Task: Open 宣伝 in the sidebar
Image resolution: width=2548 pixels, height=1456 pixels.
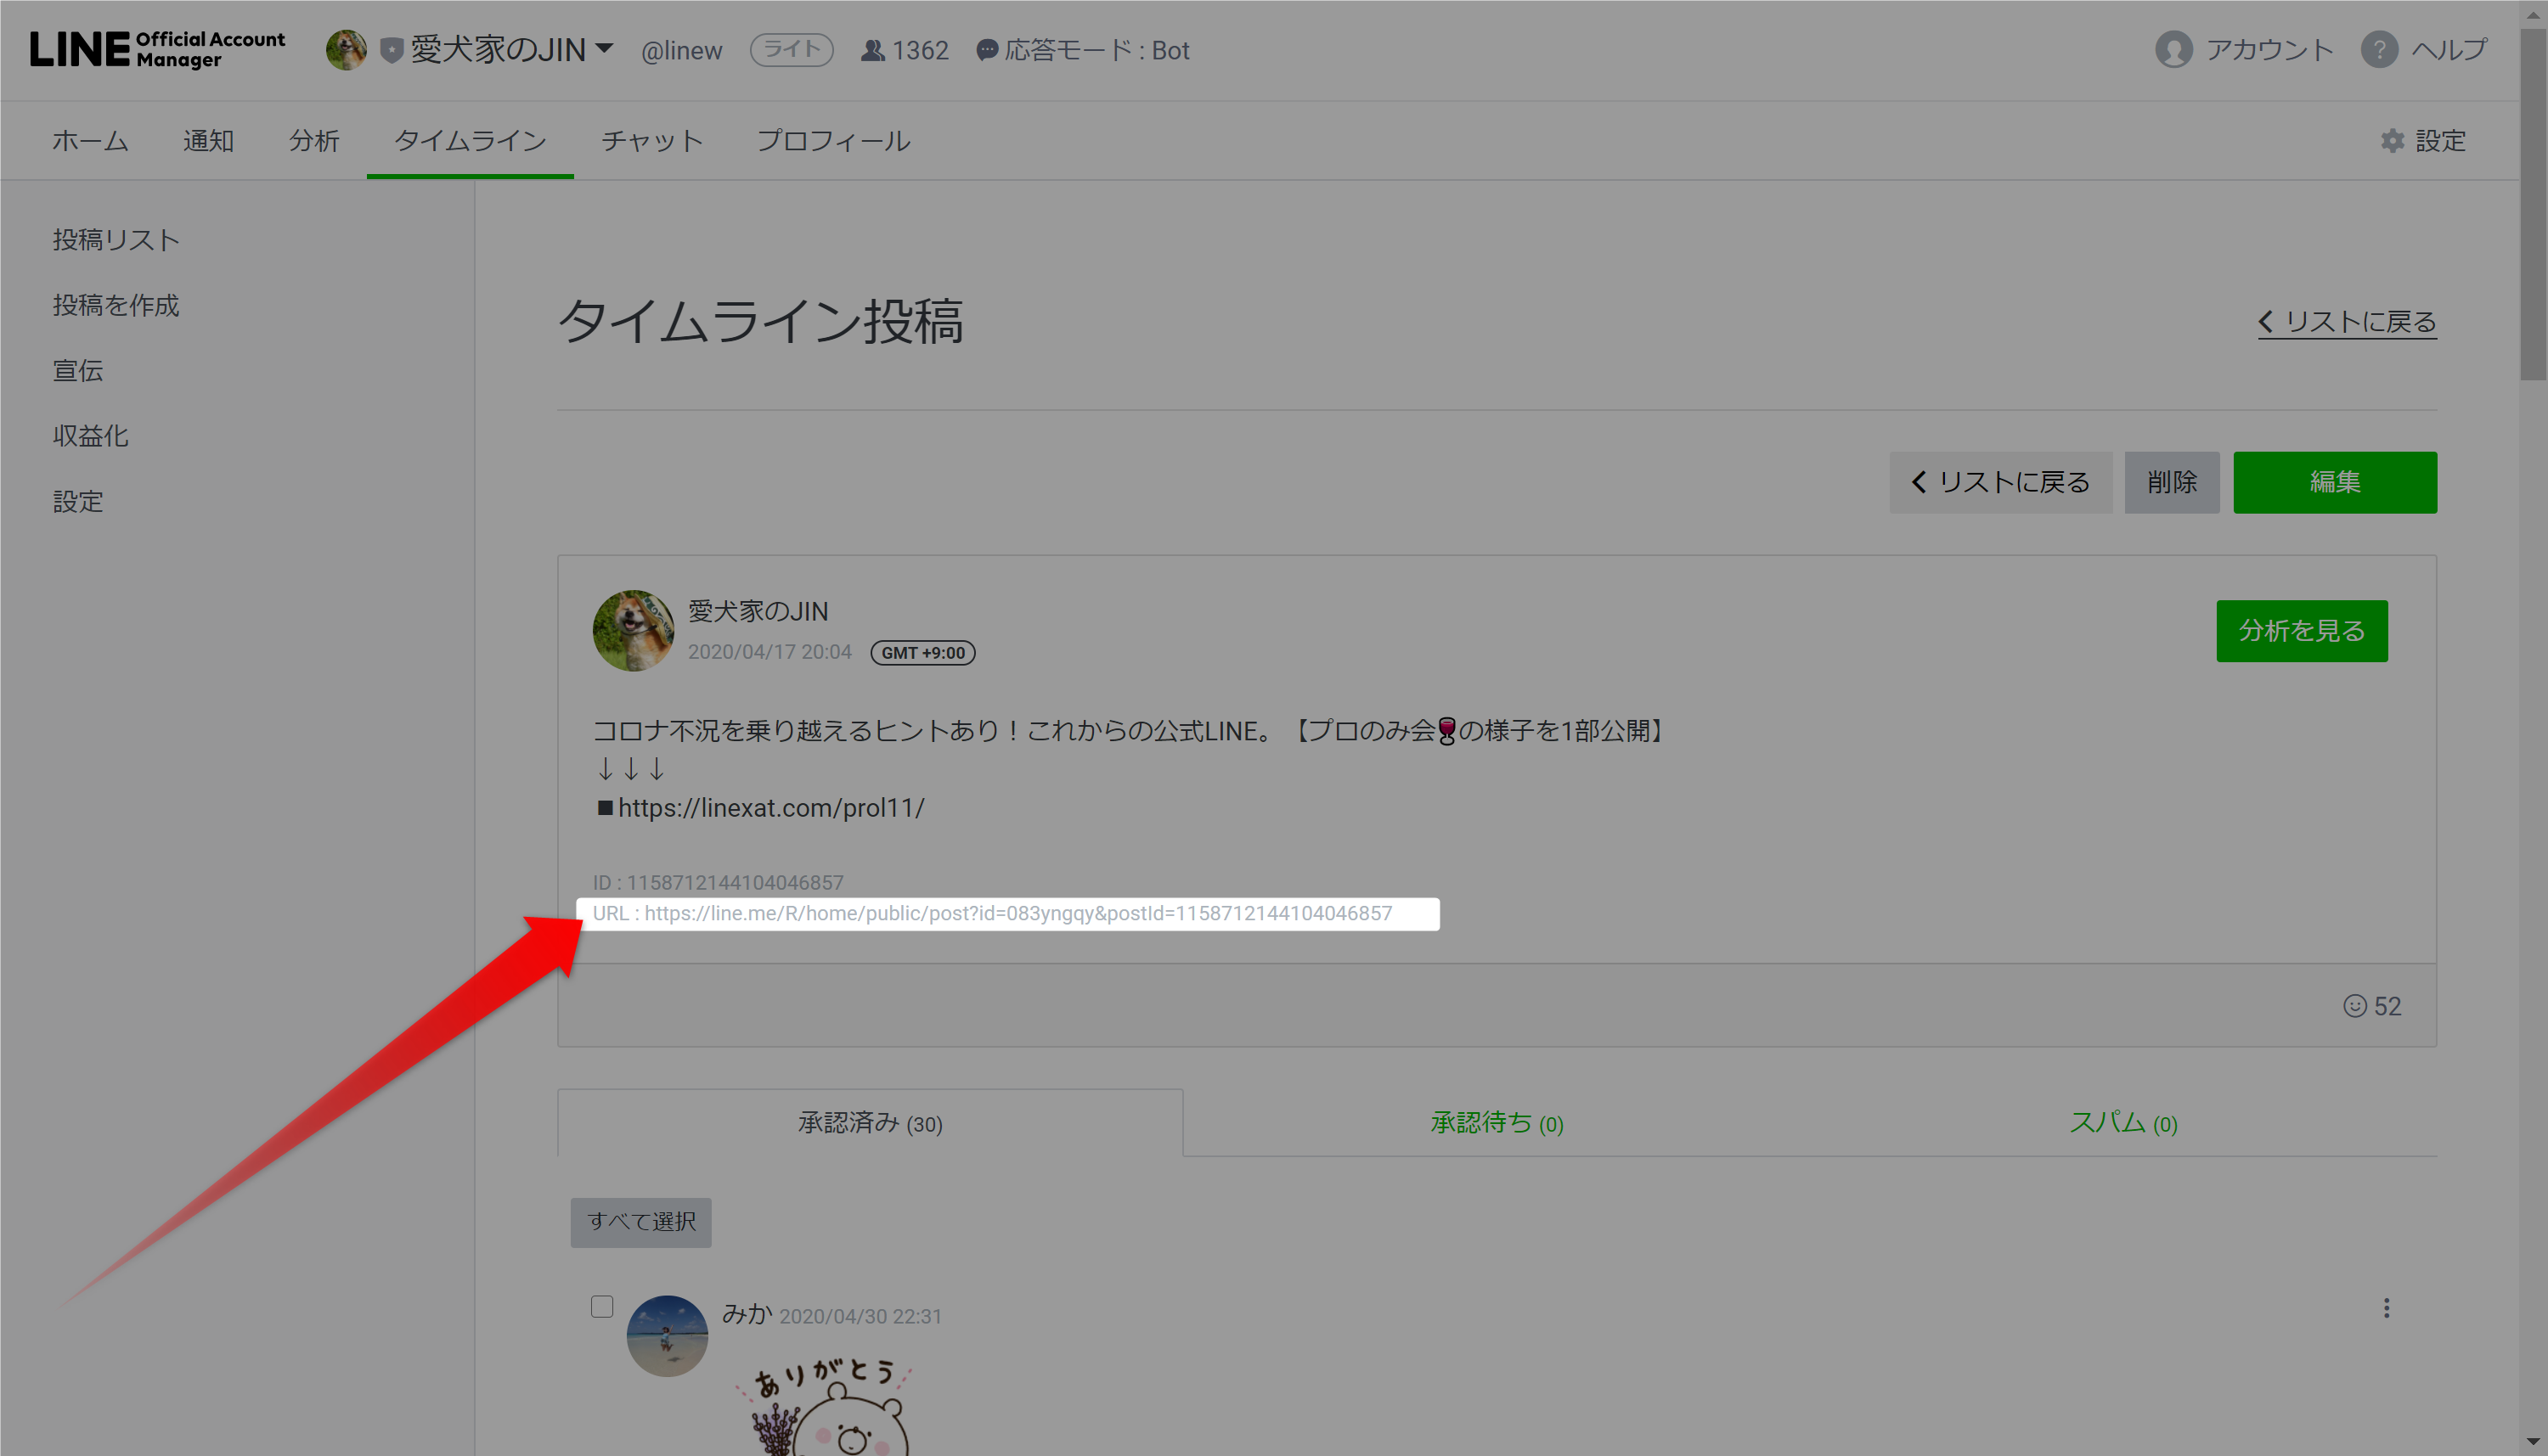Action: click(x=78, y=371)
